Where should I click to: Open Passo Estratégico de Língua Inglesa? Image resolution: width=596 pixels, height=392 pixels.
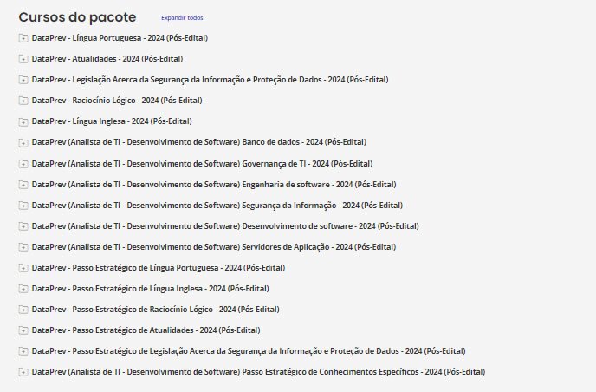tap(151, 289)
